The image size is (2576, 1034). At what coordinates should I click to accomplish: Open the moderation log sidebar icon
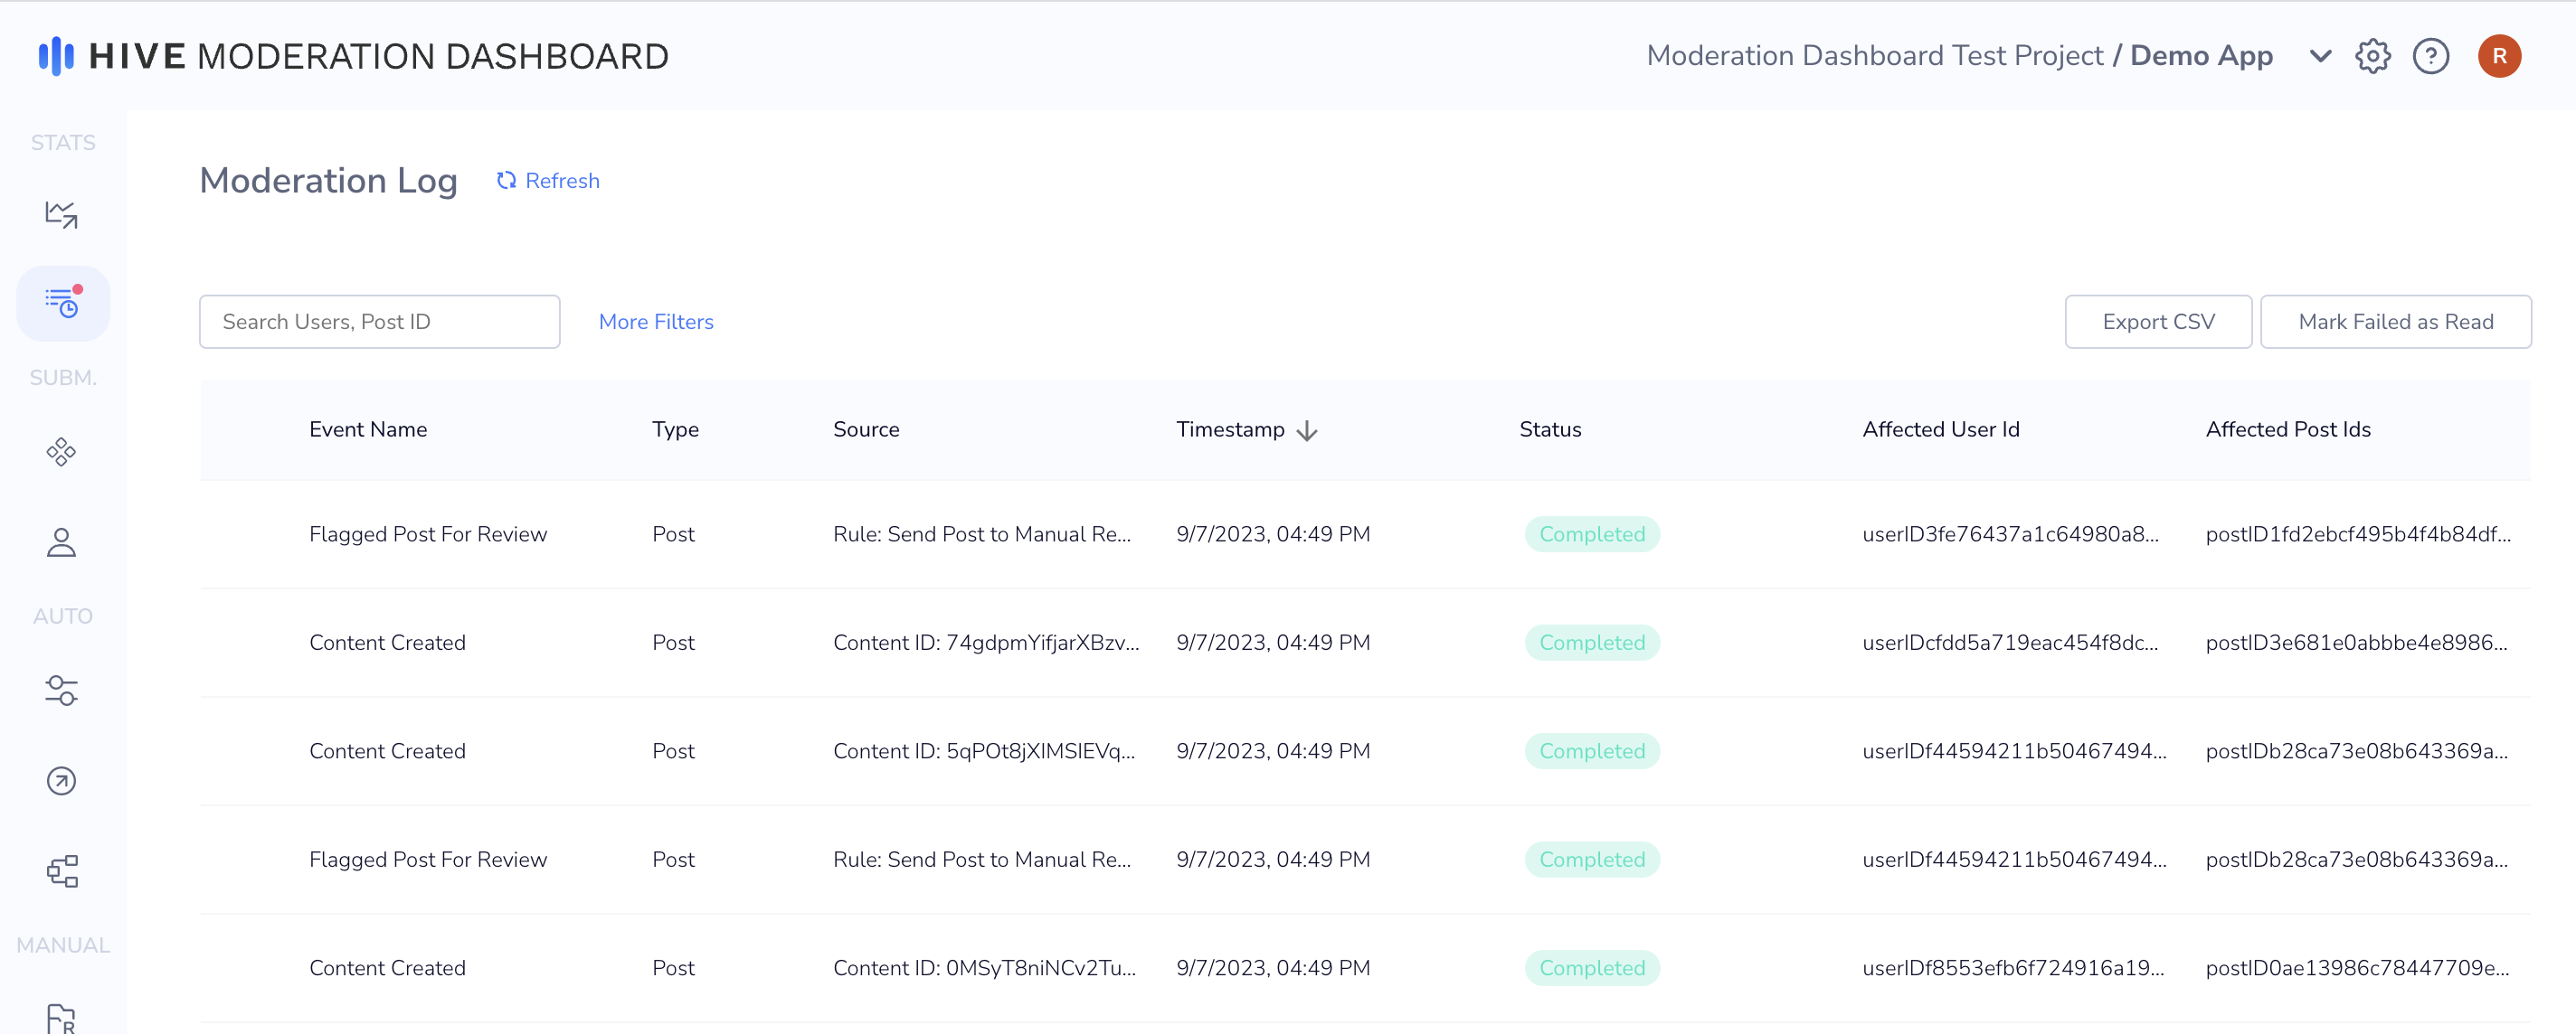tap(62, 303)
